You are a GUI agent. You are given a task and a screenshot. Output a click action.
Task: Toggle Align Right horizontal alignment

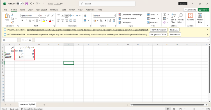click(x=66, y=20)
